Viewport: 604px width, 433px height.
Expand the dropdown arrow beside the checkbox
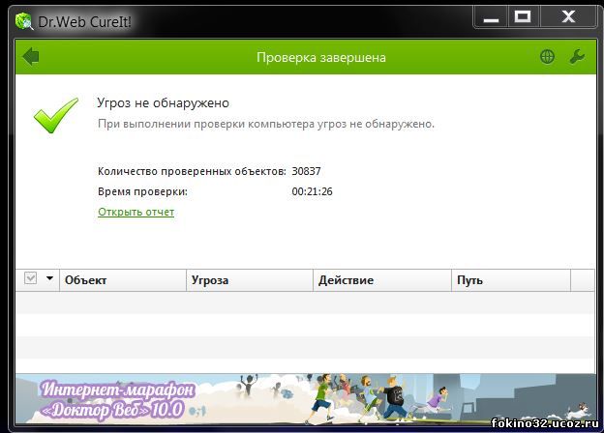pos(49,278)
